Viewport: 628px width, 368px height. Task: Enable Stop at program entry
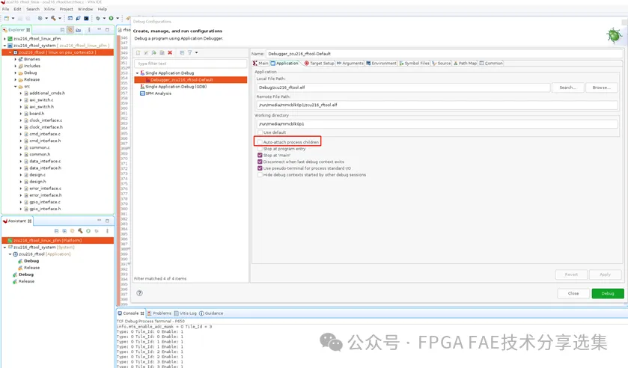[260, 149]
